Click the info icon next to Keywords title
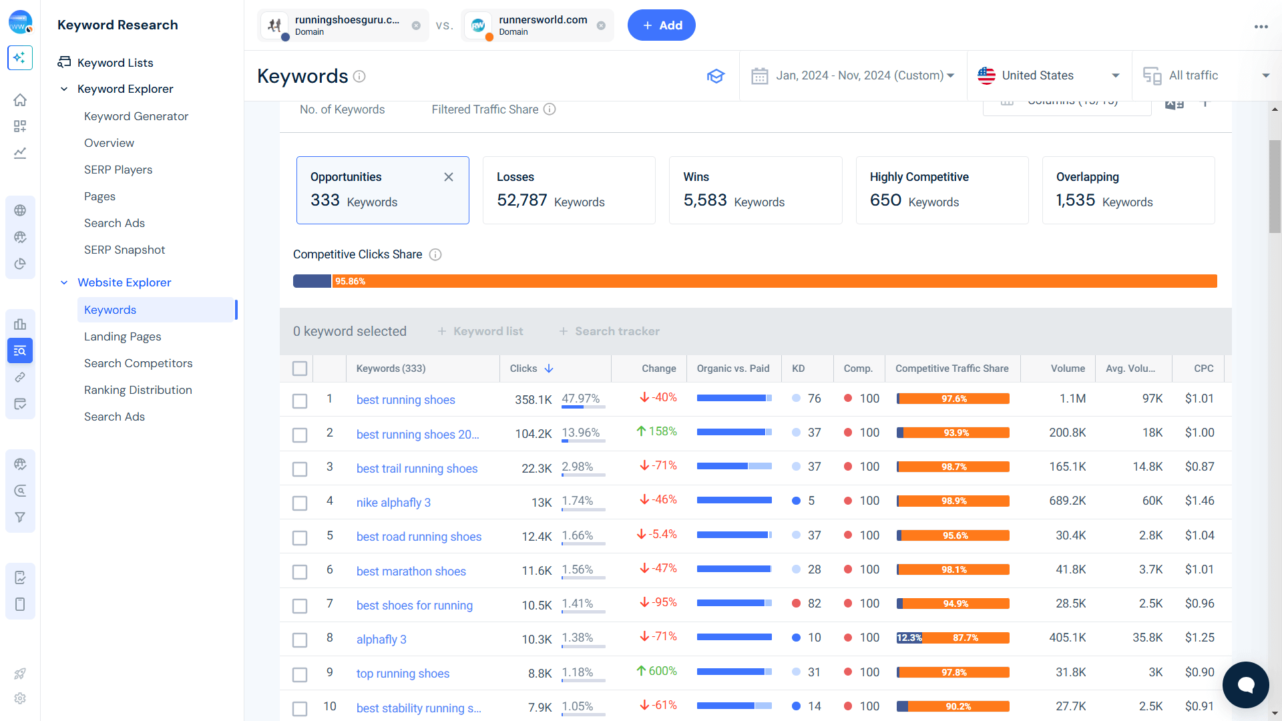This screenshot has width=1282, height=721. point(359,76)
